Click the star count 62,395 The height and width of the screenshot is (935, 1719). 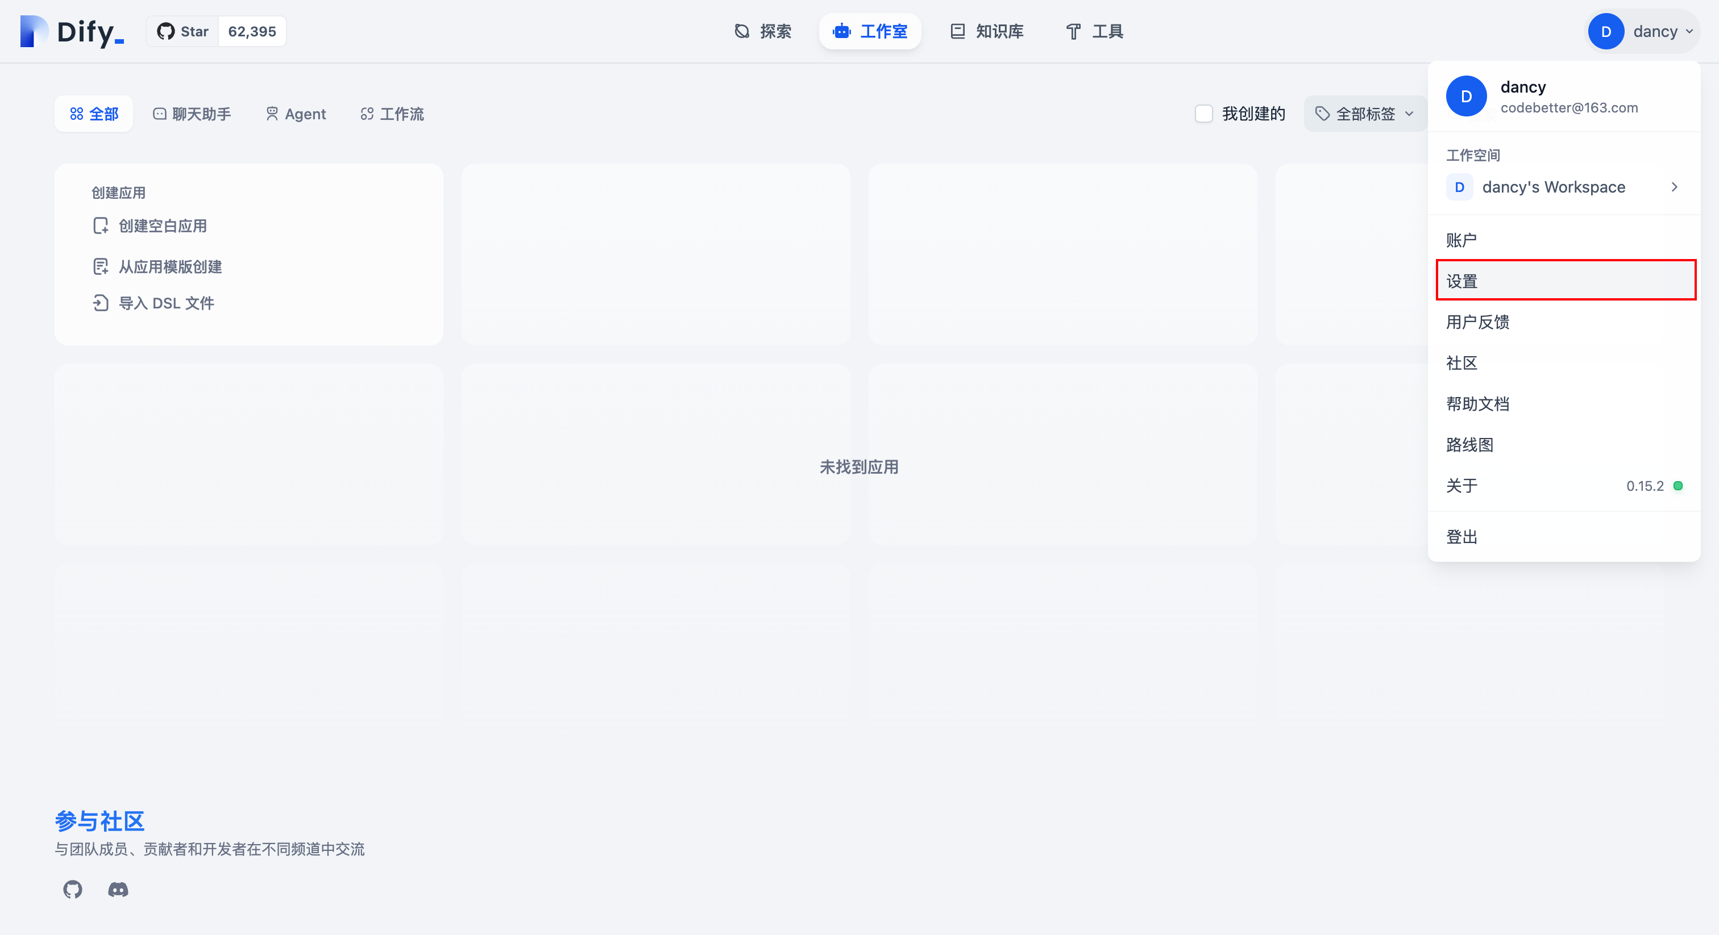coord(252,31)
